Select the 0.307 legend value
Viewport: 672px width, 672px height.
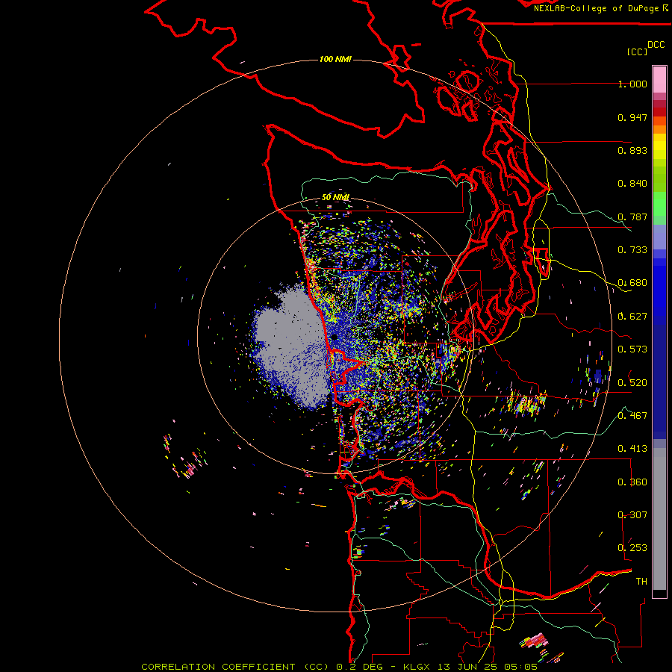(x=632, y=514)
